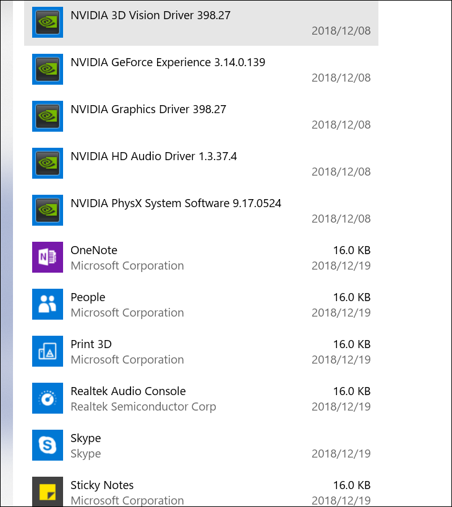Click the 2018/12/08 date of GeForce Experience
This screenshot has height=507, width=452.
tap(341, 78)
